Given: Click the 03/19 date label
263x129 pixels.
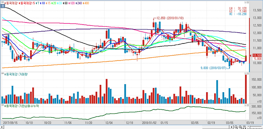Looking at the screenshot, I should [250, 122].
